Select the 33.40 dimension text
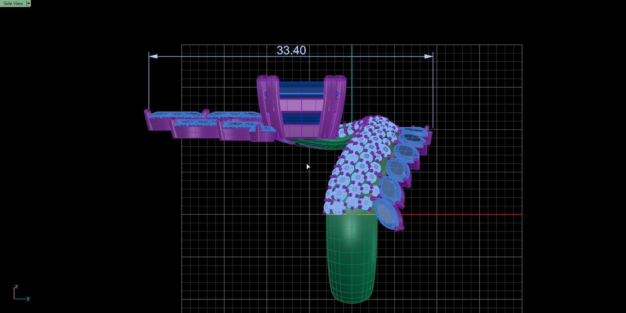 (292, 50)
